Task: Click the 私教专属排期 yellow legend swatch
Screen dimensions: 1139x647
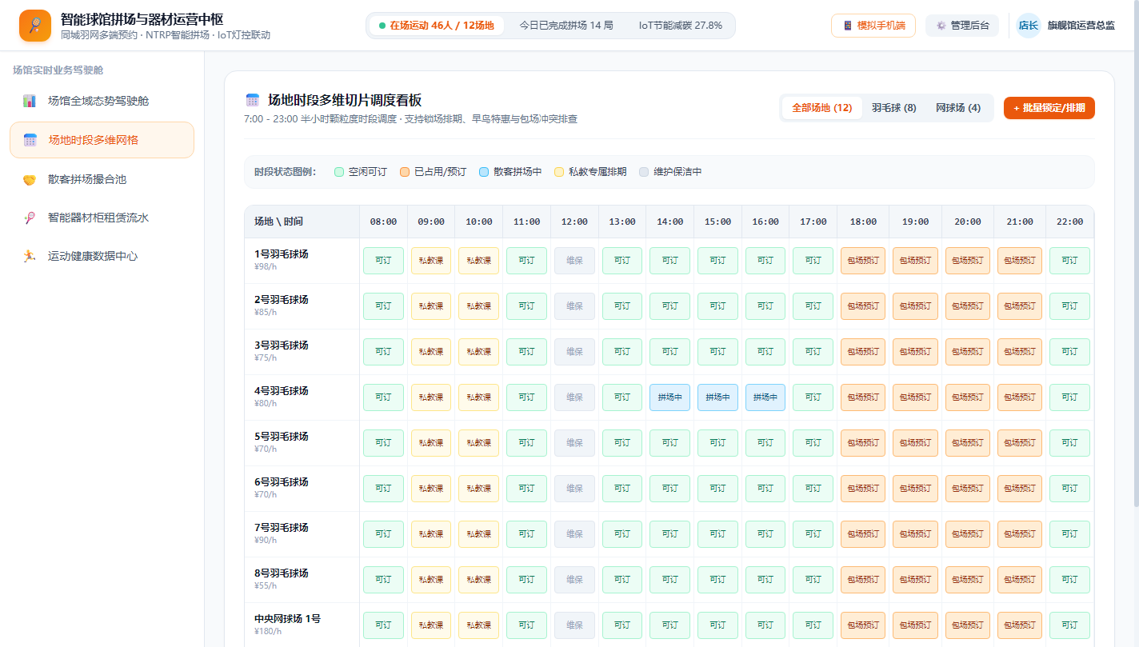Action: tap(559, 172)
